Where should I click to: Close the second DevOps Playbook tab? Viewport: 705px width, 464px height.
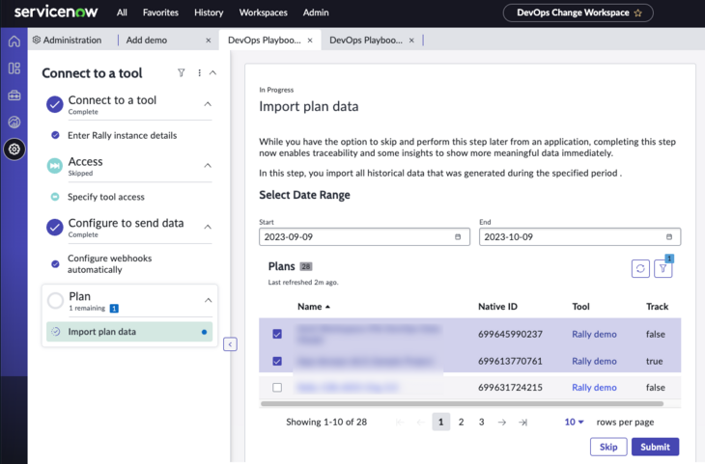click(411, 41)
